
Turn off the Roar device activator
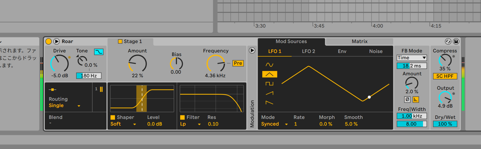pos(48,41)
